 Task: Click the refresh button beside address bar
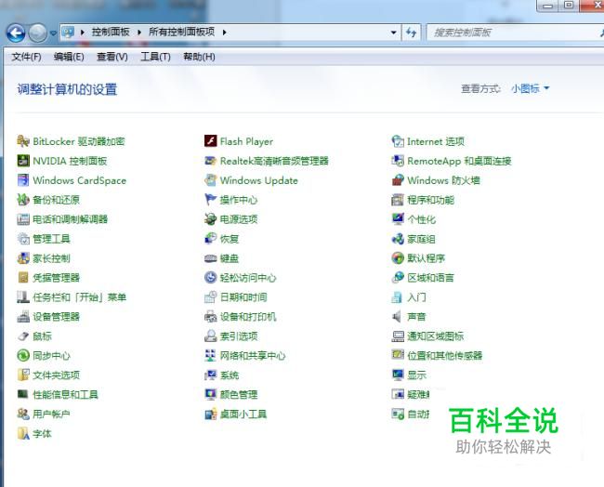(411, 33)
